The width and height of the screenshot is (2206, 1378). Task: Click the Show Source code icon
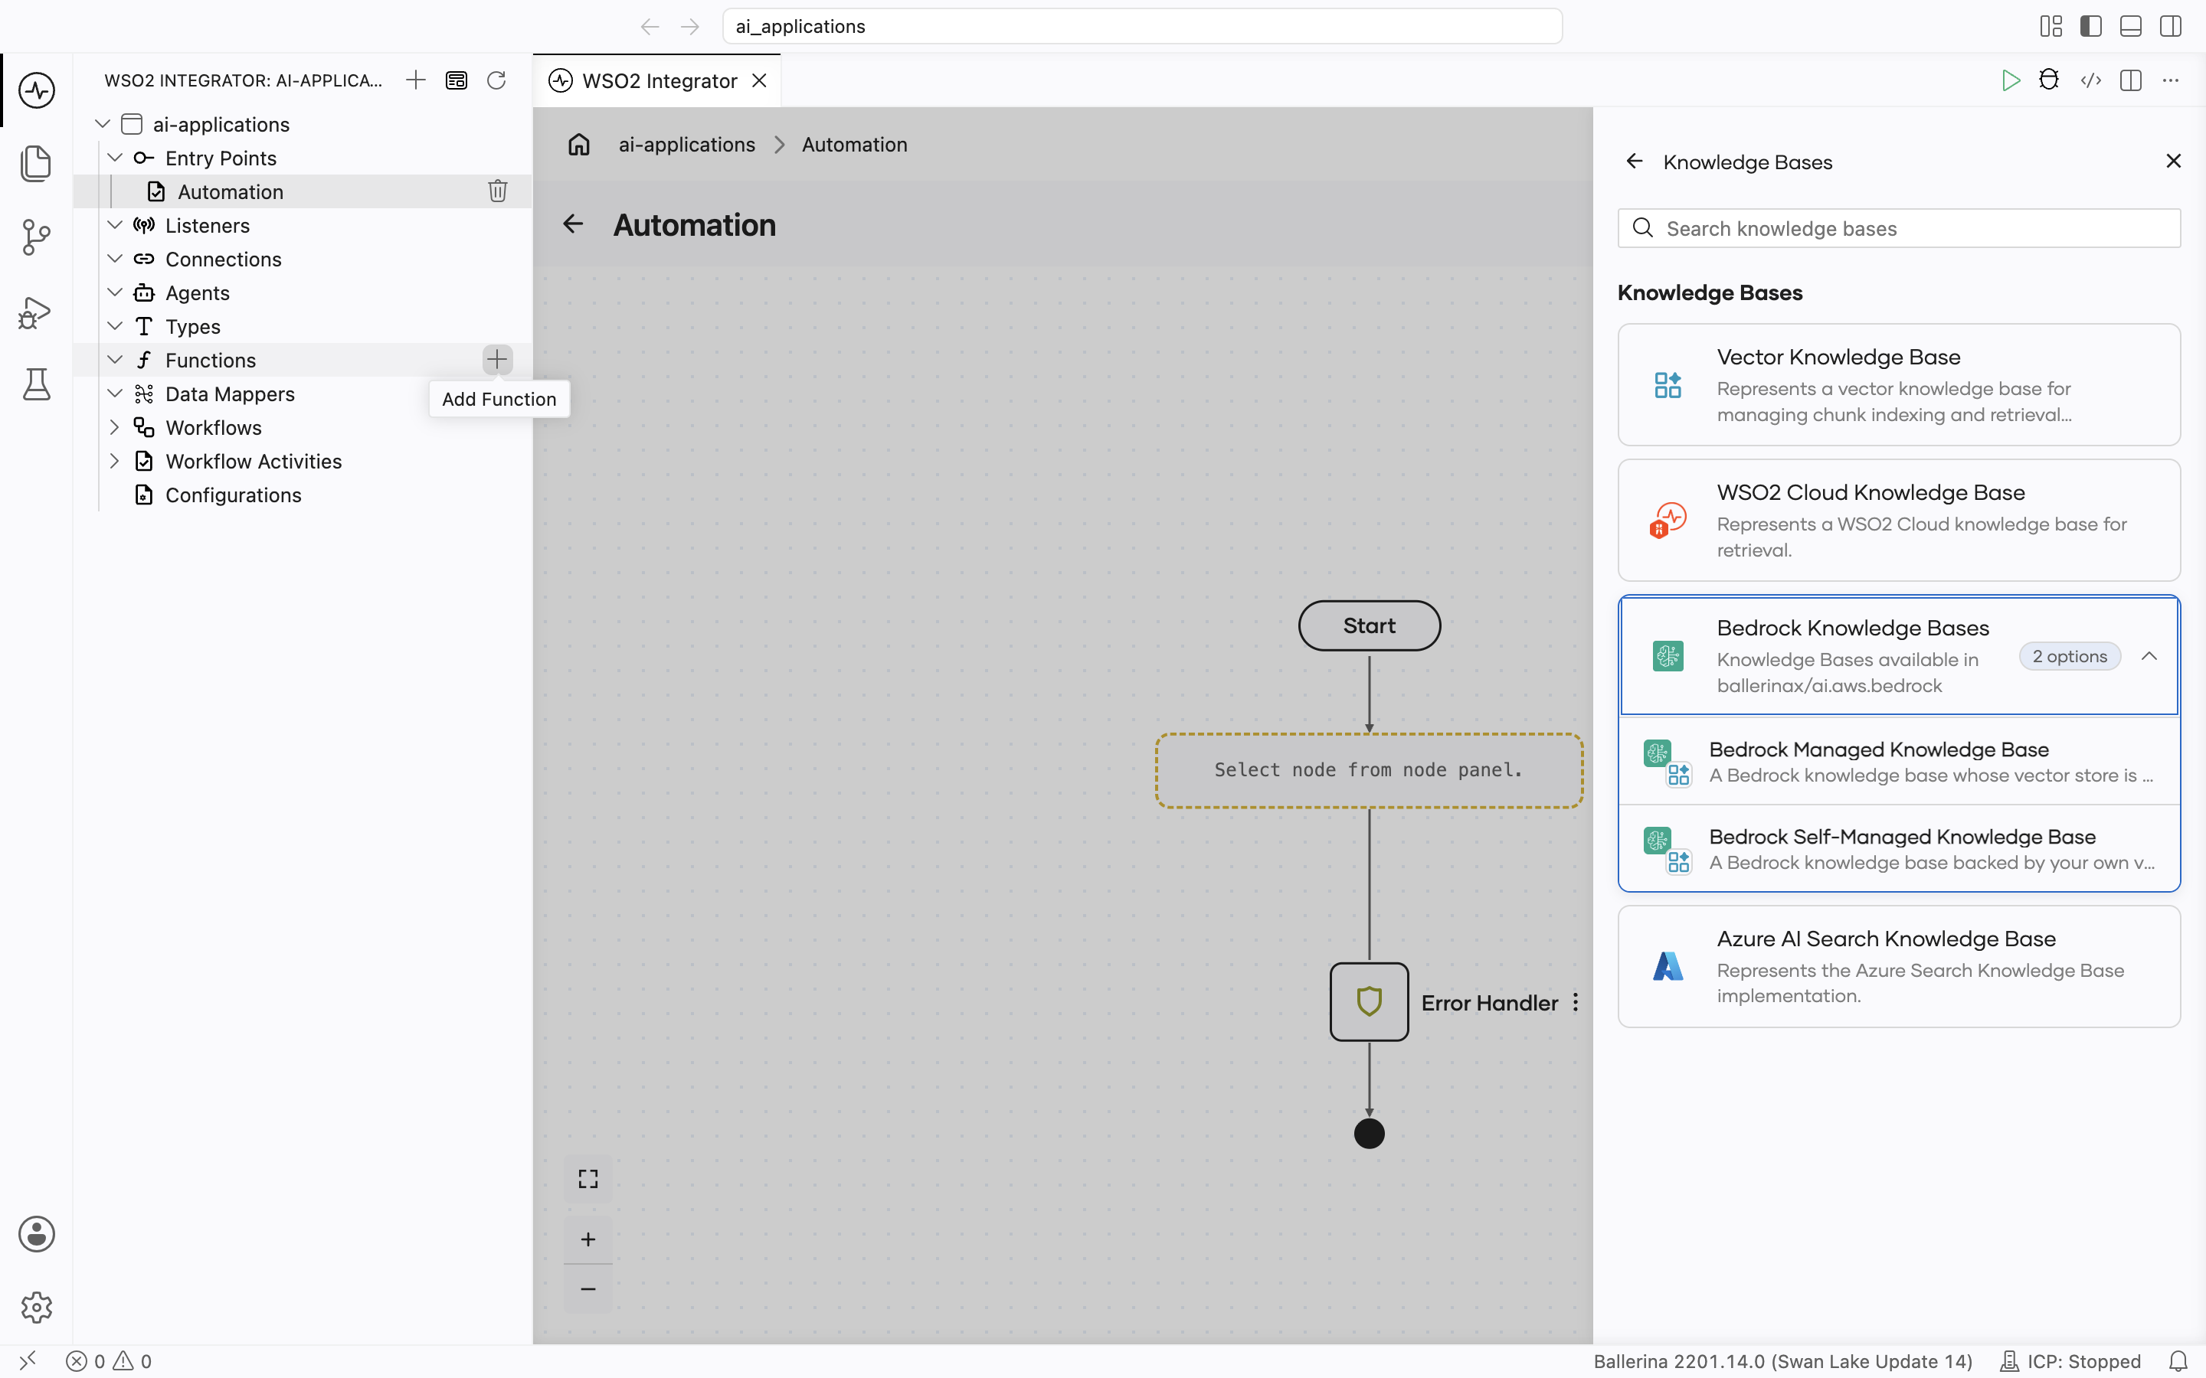[x=2091, y=80]
